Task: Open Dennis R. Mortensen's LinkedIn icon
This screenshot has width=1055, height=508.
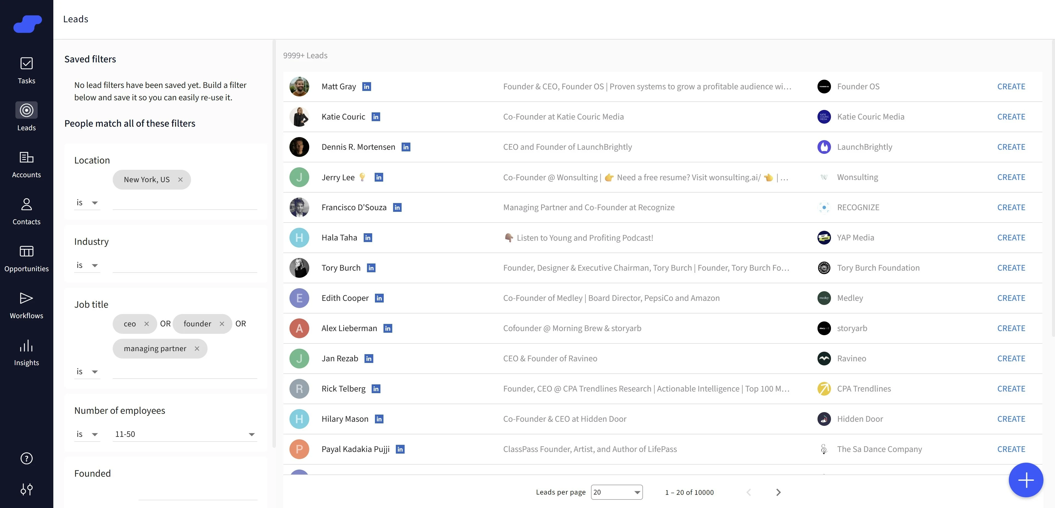Action: pyautogui.click(x=406, y=147)
